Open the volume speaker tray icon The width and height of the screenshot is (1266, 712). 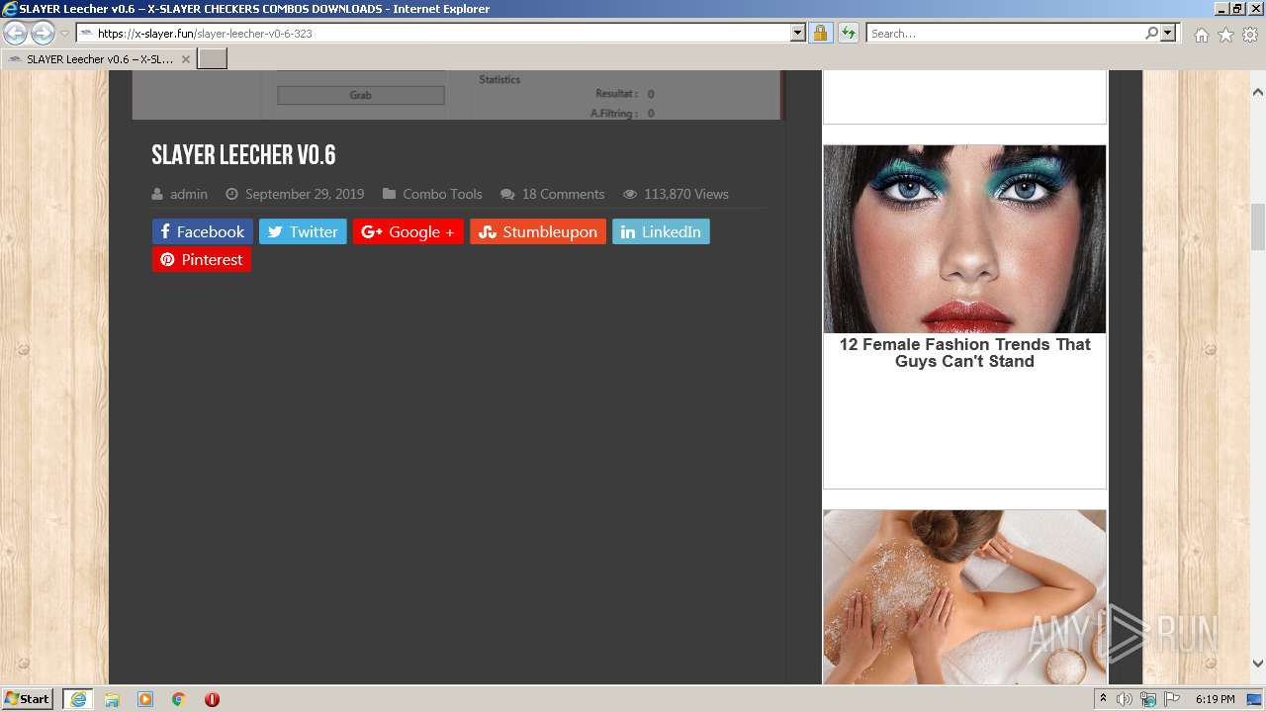click(x=1125, y=699)
